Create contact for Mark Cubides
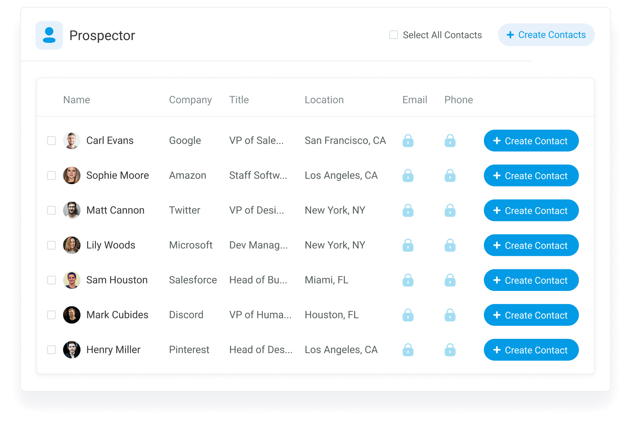631x425 pixels. coord(531,315)
